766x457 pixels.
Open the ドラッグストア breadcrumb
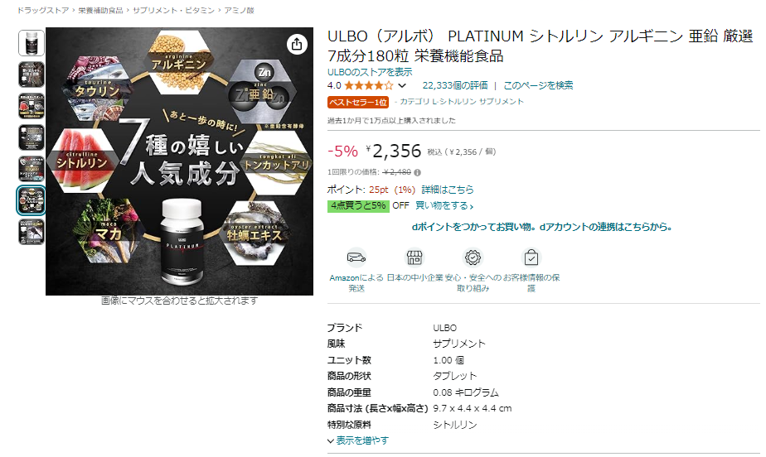click(x=43, y=10)
